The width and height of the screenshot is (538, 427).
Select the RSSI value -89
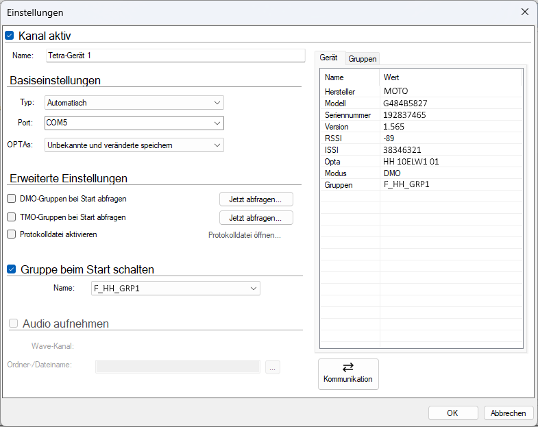(389, 138)
